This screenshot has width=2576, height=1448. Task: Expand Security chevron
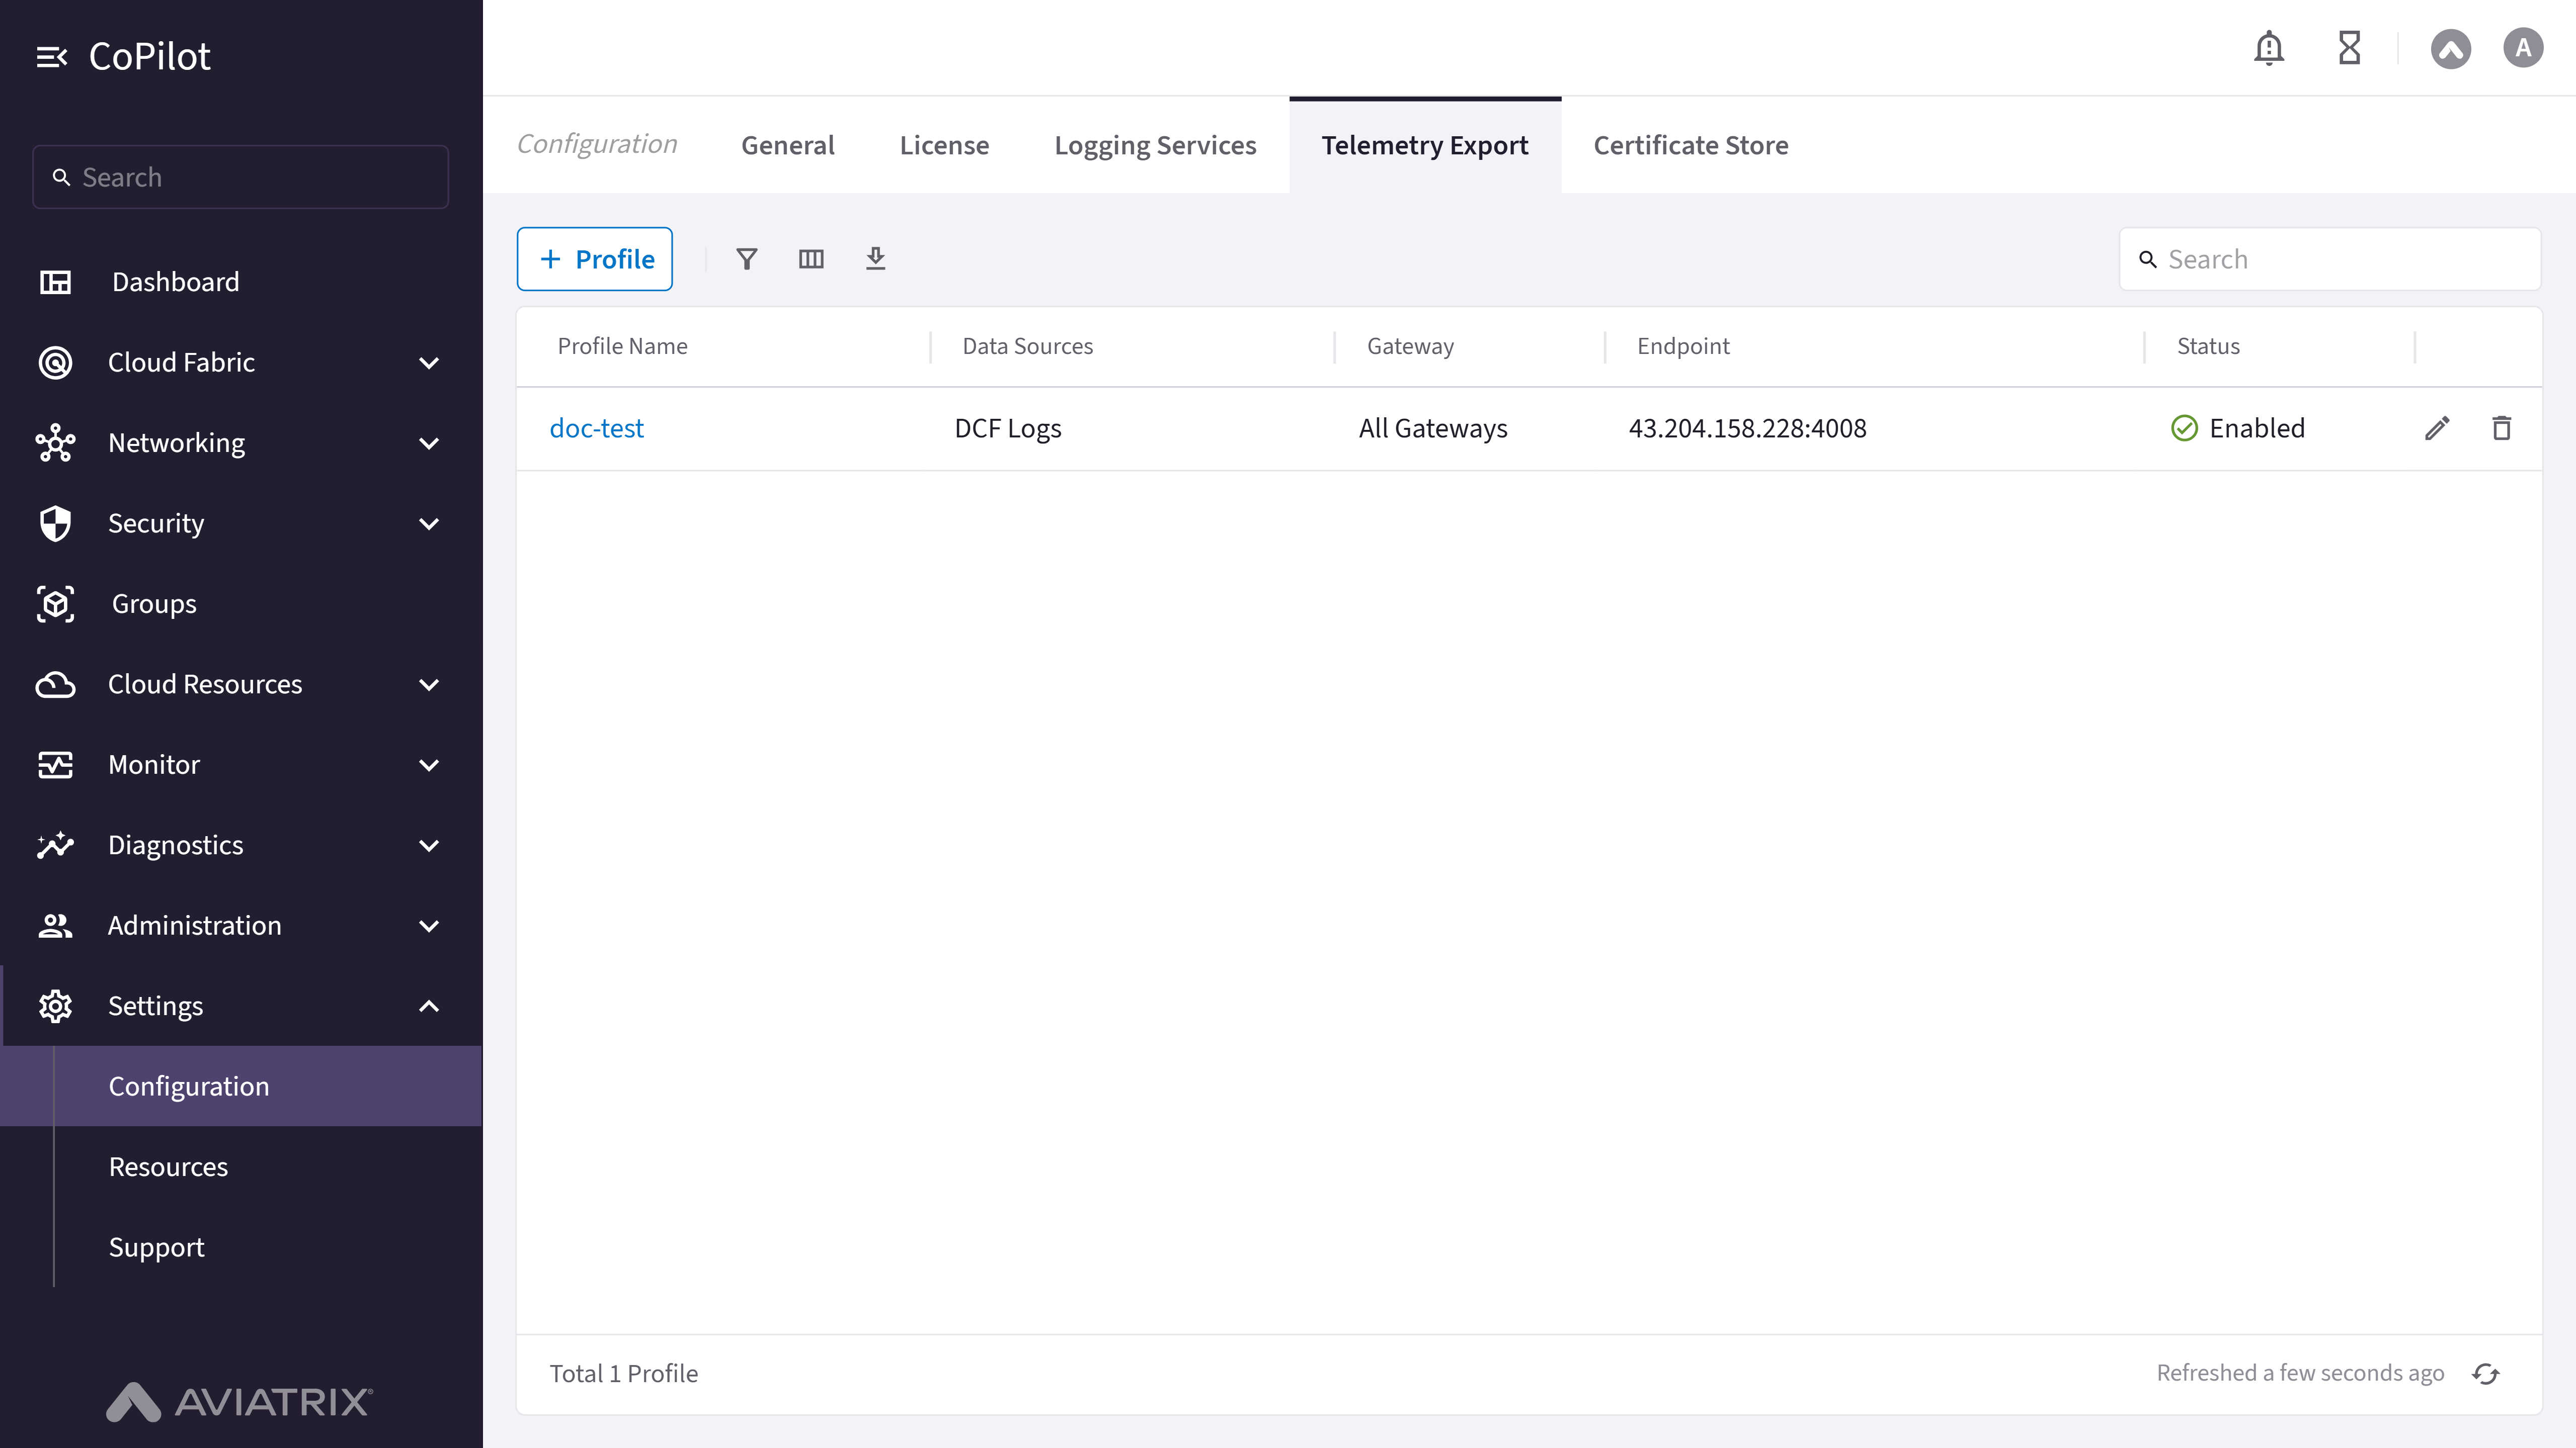point(429,523)
